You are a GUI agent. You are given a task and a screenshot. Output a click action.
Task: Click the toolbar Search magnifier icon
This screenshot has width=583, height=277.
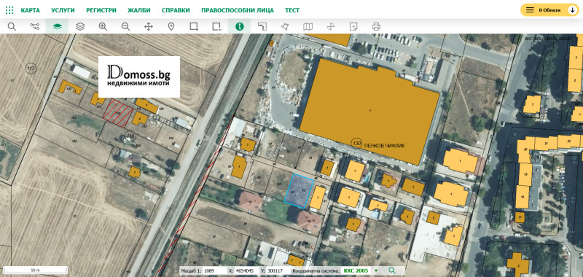(12, 26)
